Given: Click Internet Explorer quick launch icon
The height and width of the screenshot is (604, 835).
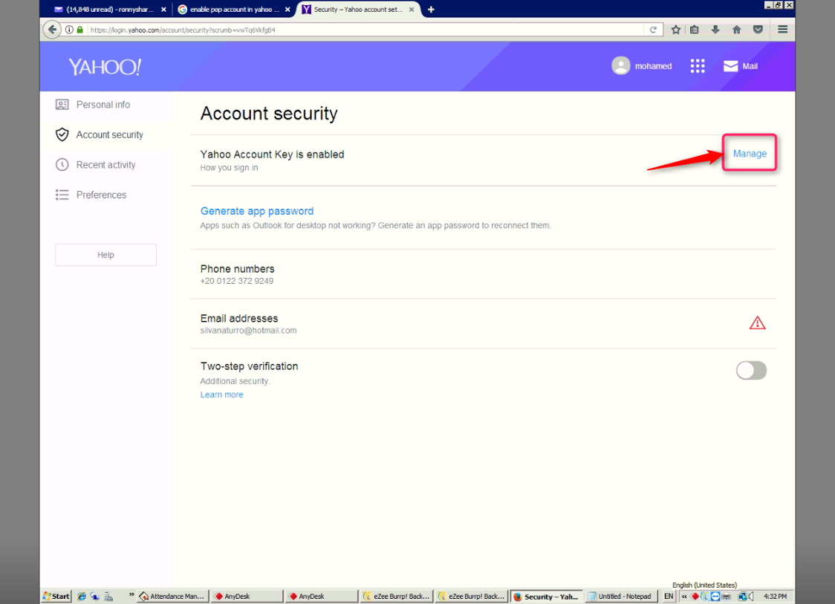Looking at the screenshot, I should point(82,597).
